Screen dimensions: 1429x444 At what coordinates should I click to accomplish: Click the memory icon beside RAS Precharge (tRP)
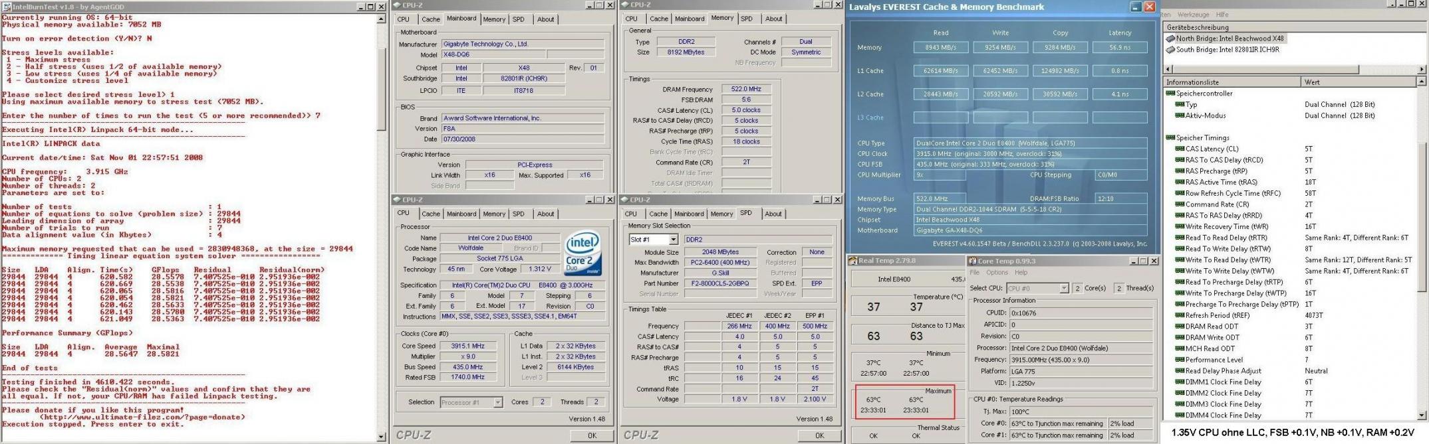1180,171
